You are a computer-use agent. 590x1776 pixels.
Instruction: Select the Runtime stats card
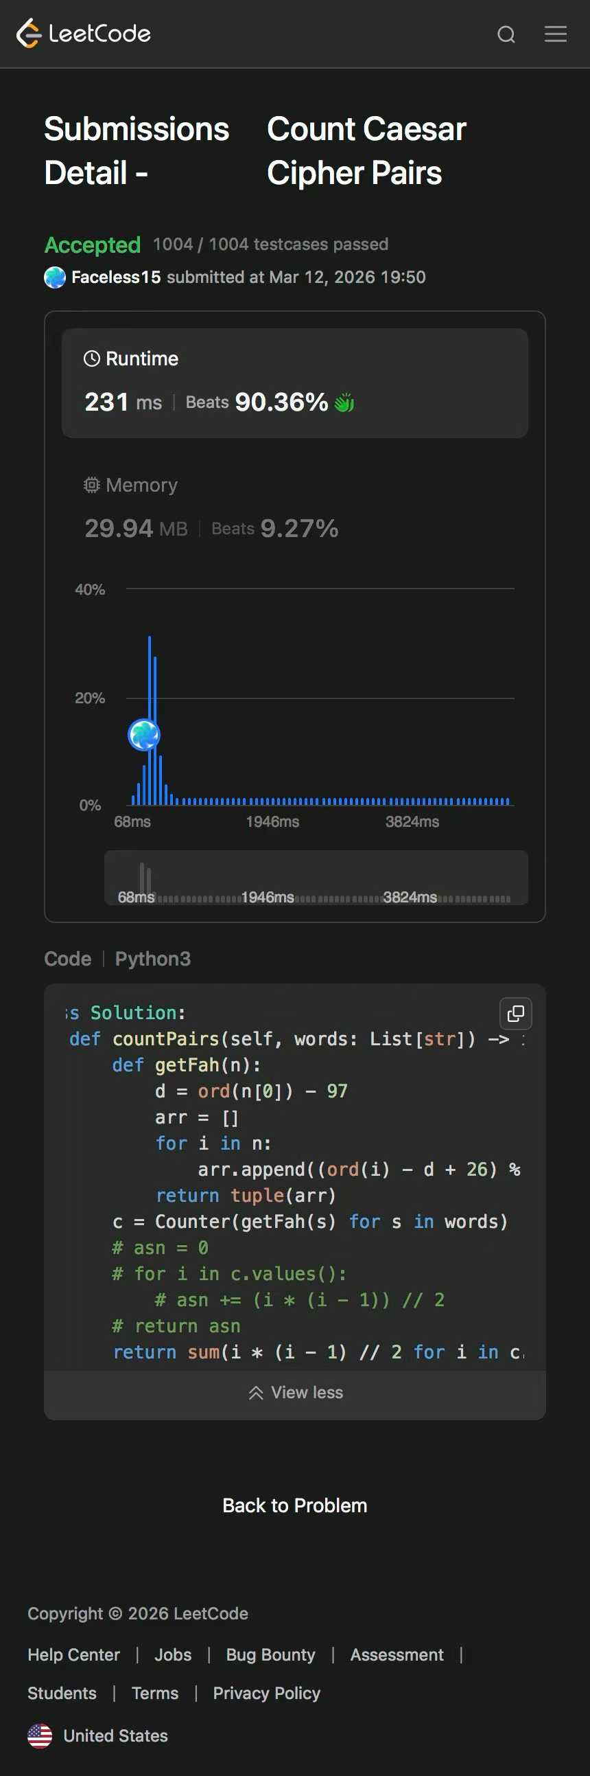click(294, 383)
